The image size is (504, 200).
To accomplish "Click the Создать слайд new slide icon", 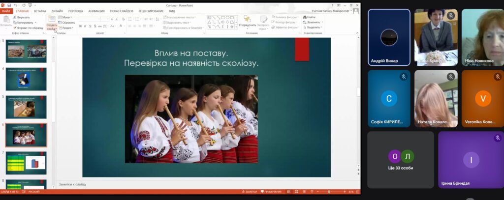I will click(52, 18).
